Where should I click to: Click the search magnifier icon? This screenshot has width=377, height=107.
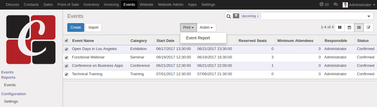pos(229,16)
